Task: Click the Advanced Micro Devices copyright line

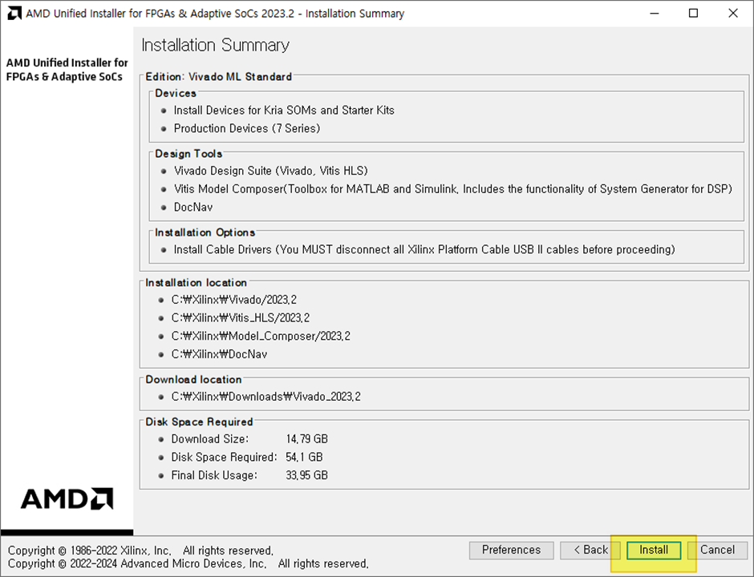Action: point(188,563)
